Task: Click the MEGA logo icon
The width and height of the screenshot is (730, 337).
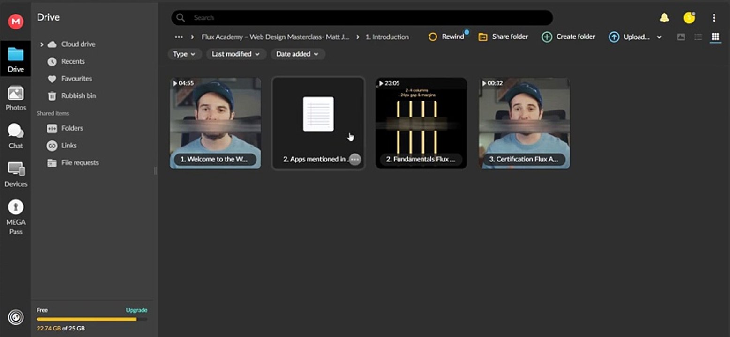Action: (15, 21)
